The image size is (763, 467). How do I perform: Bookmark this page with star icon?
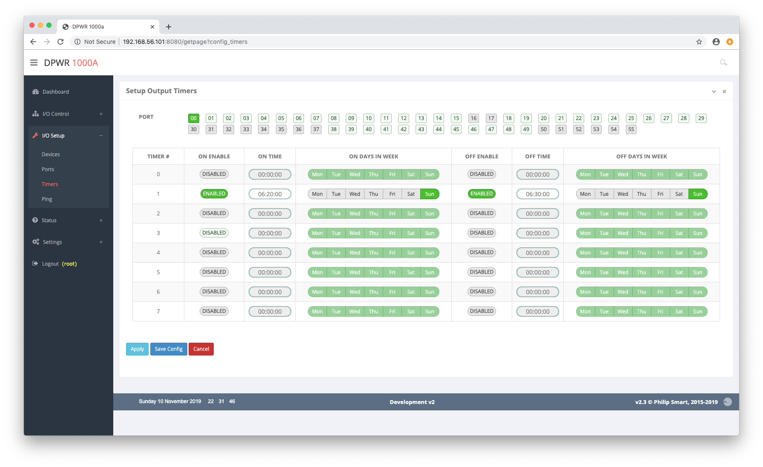699,42
